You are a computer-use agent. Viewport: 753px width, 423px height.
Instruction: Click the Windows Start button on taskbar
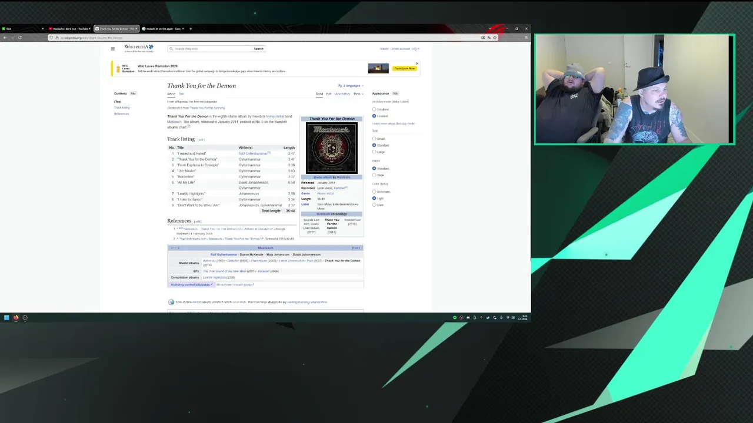click(6, 318)
